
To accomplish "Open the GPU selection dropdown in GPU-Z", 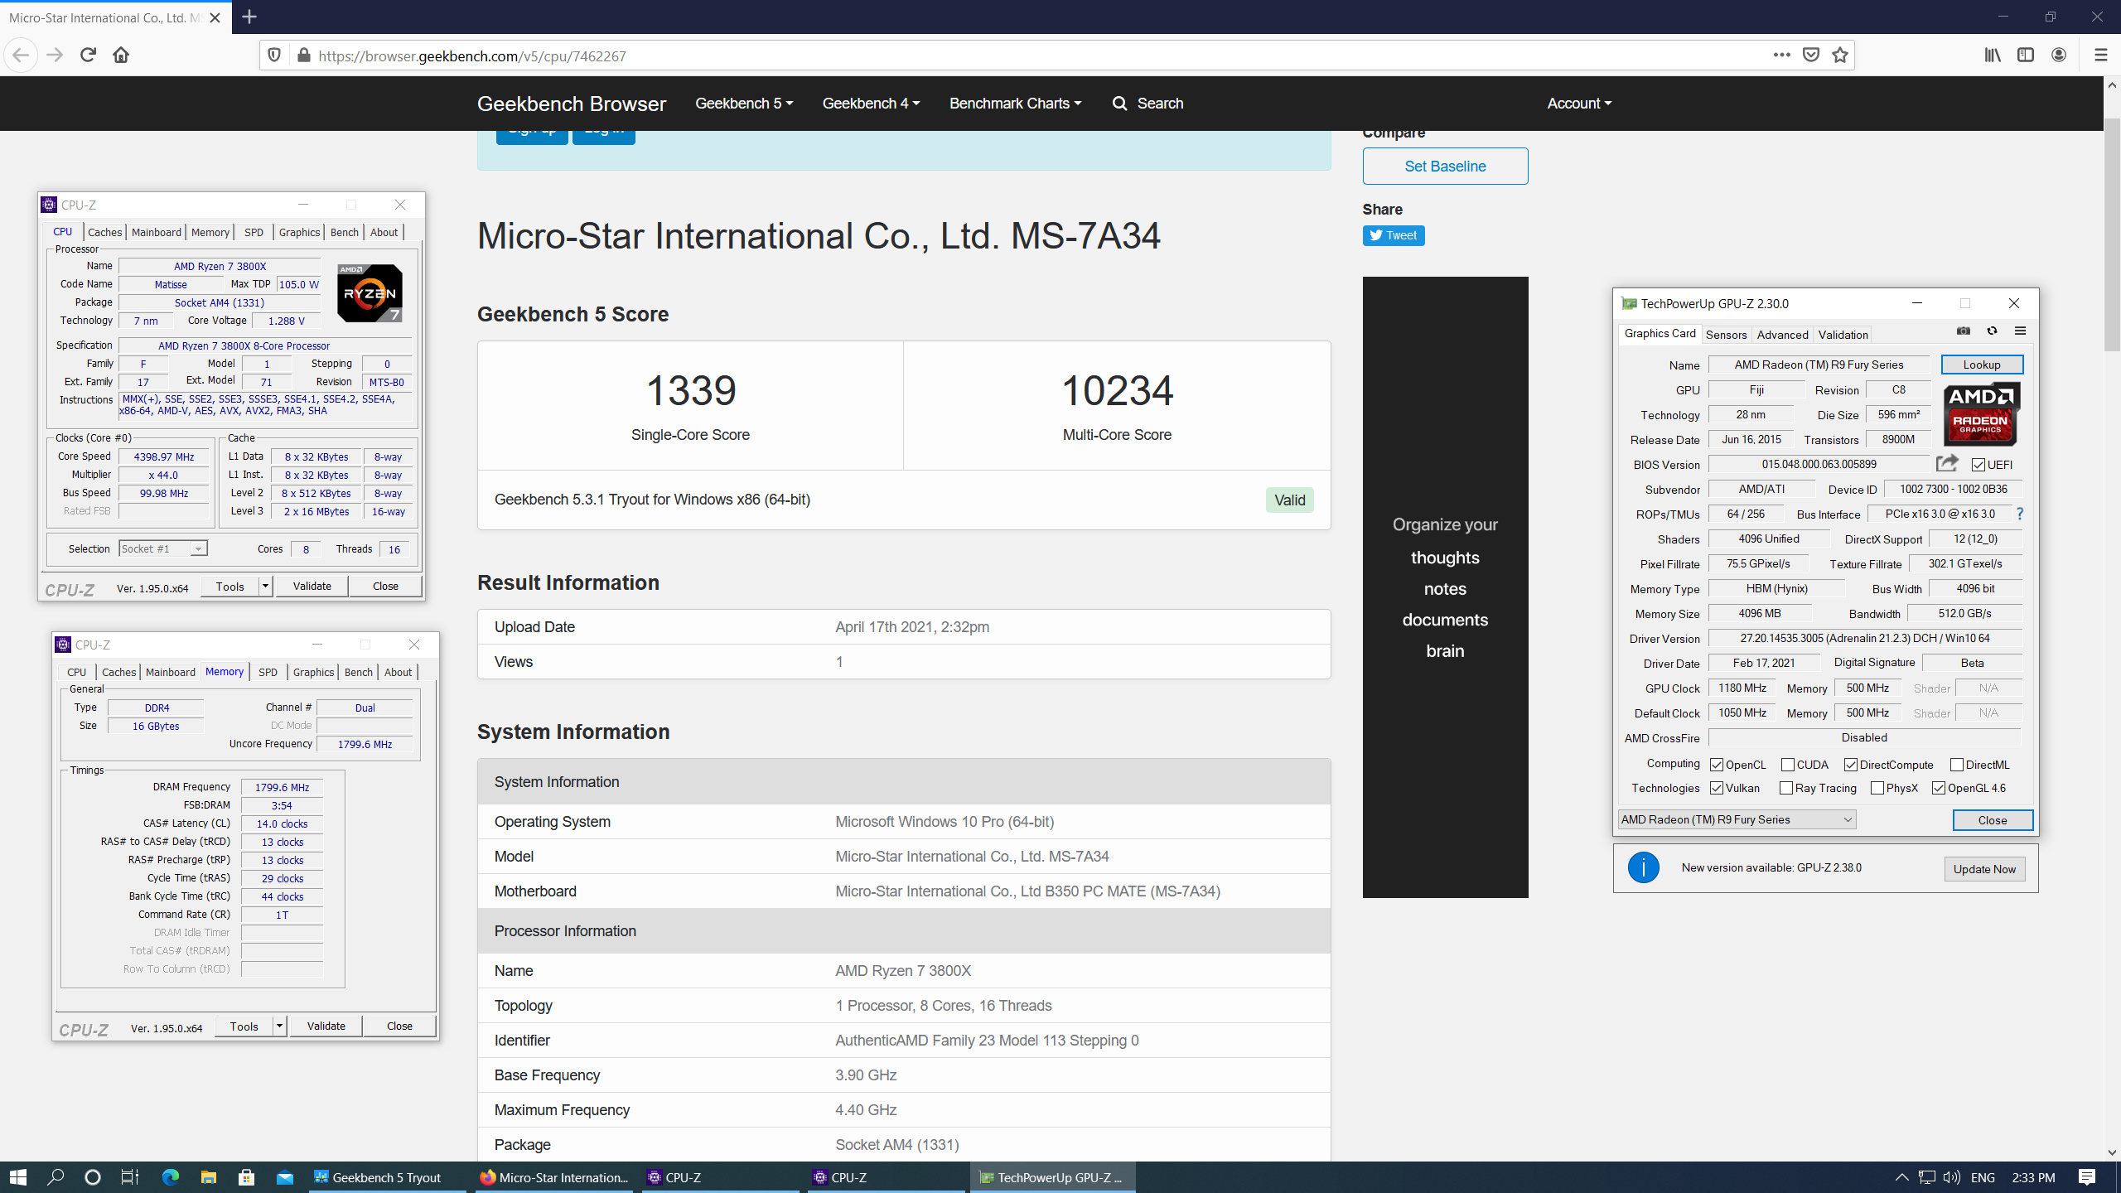I will 1737,819.
